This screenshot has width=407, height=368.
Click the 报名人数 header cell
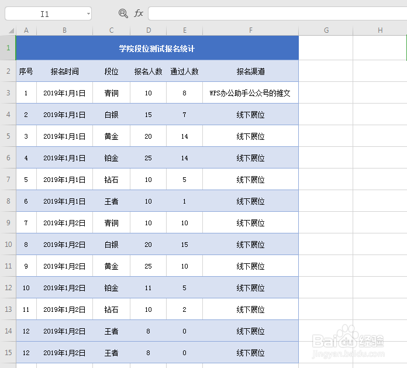coord(148,71)
